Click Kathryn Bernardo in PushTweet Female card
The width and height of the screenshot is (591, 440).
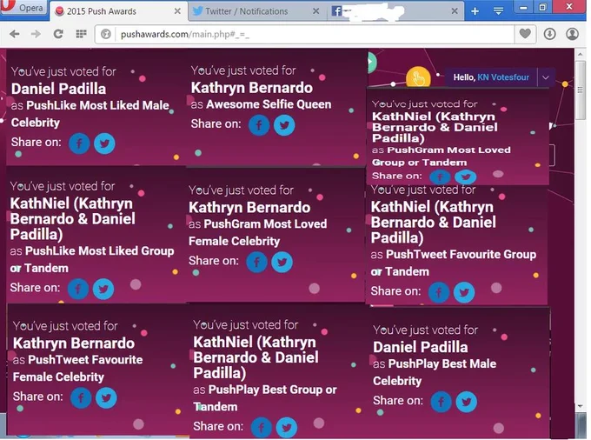pyautogui.click(x=74, y=343)
